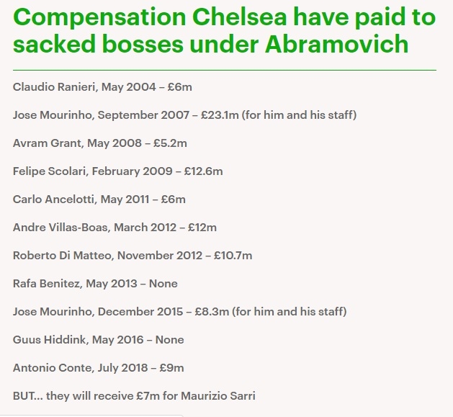Click the Jose Mourinho, December 2015 line
This screenshot has height=417, width=453.
click(101, 312)
